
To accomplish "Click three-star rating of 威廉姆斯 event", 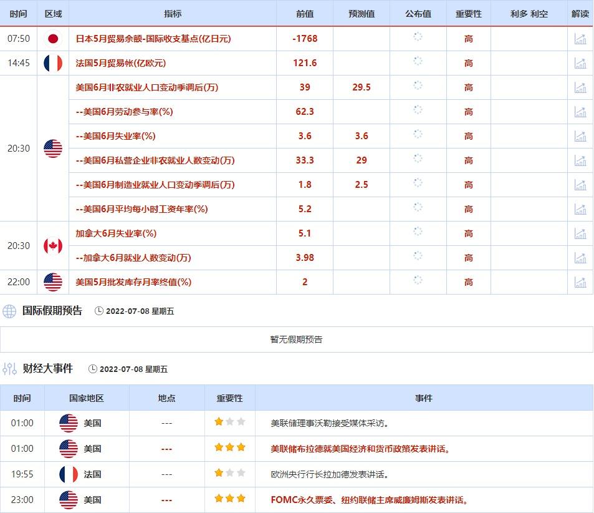I will pos(229,498).
